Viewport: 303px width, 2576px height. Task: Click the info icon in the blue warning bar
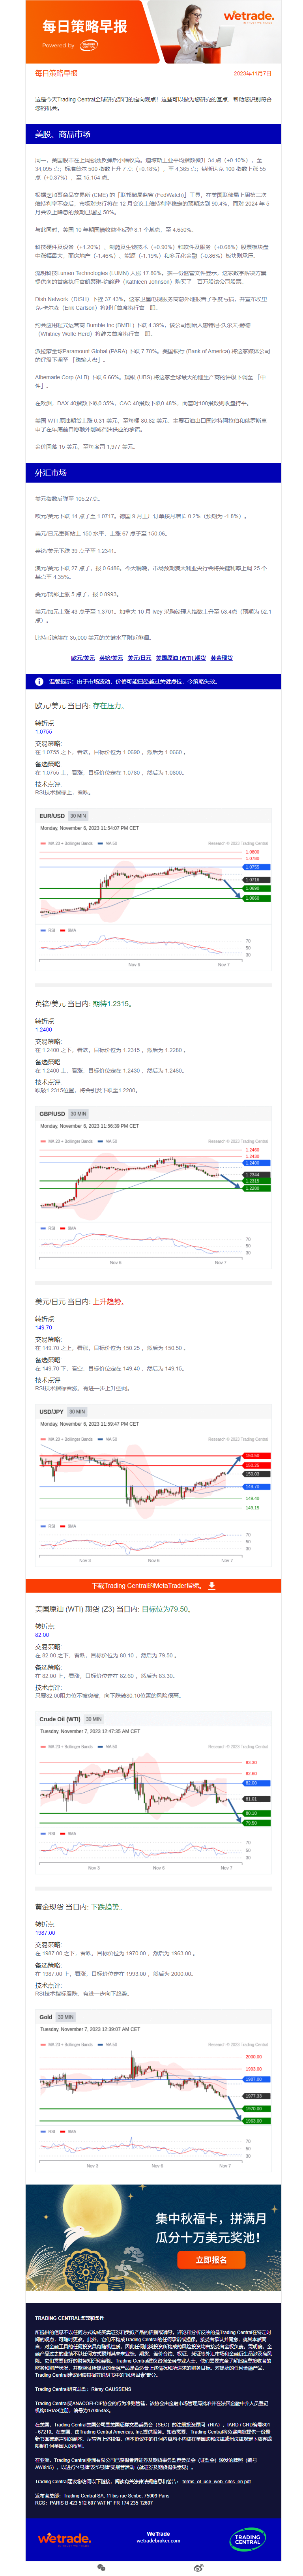tap(39, 682)
